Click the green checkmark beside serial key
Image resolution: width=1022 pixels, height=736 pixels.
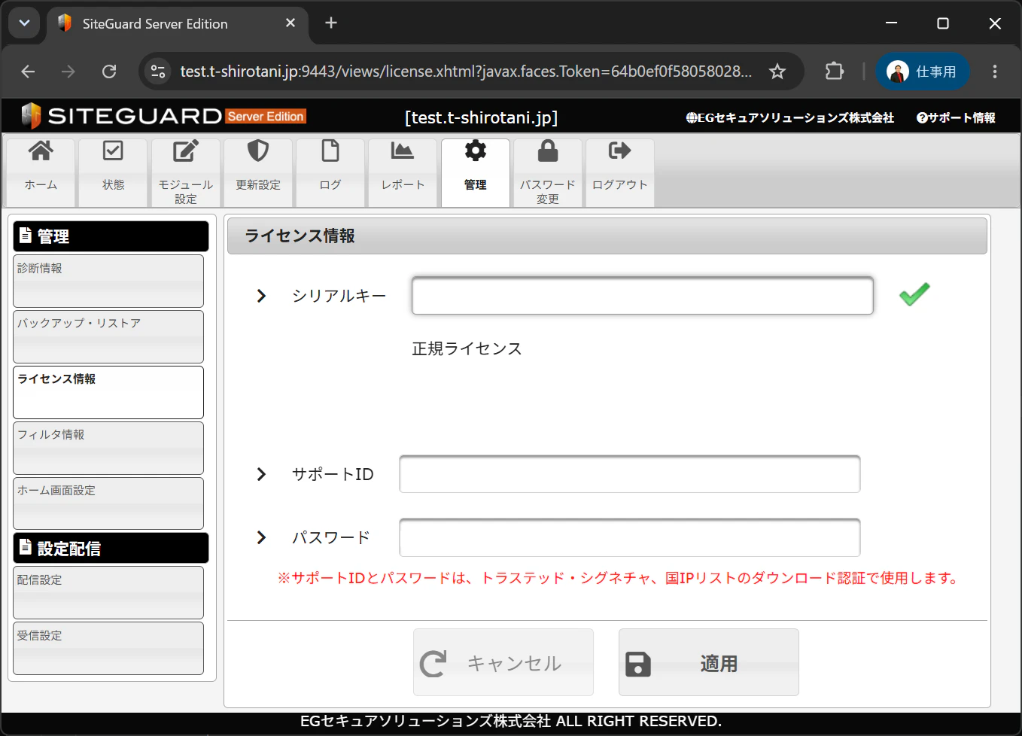coord(914,294)
